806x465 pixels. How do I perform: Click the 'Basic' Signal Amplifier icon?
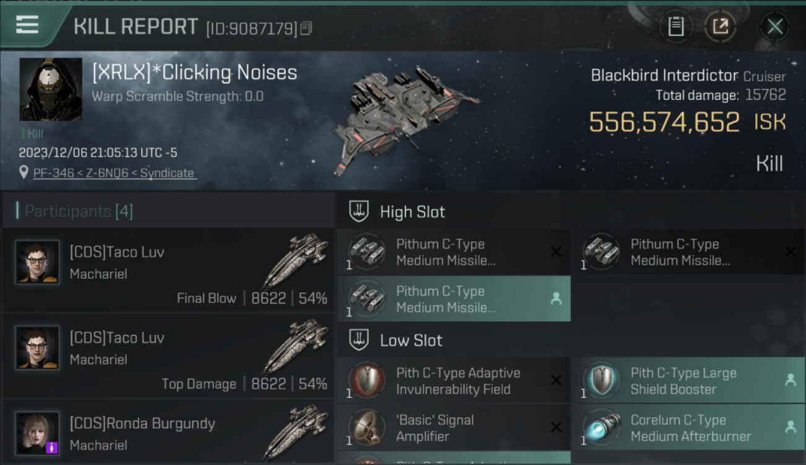tap(367, 428)
